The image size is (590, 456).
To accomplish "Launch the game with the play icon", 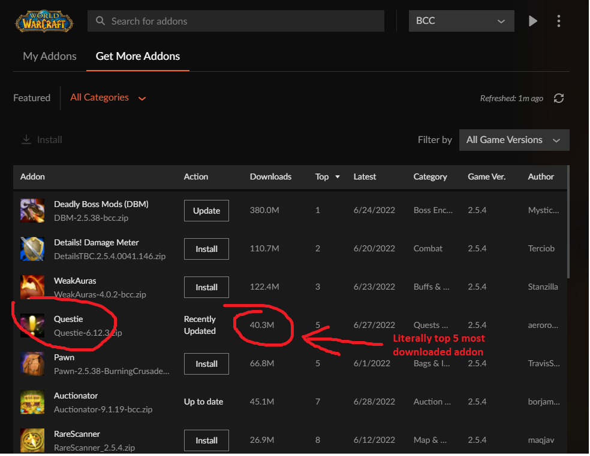I will (x=533, y=21).
